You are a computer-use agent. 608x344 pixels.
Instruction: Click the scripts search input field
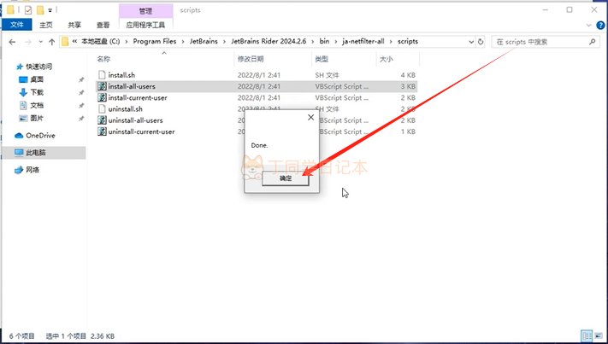tap(539, 41)
